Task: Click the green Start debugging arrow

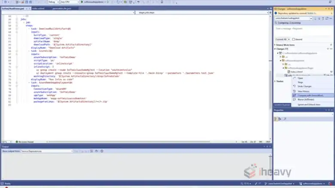Action: 82,2
